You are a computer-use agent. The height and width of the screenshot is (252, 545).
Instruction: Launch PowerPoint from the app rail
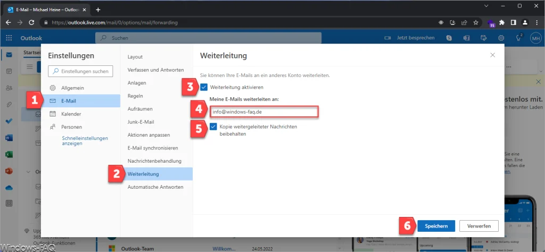(9, 171)
